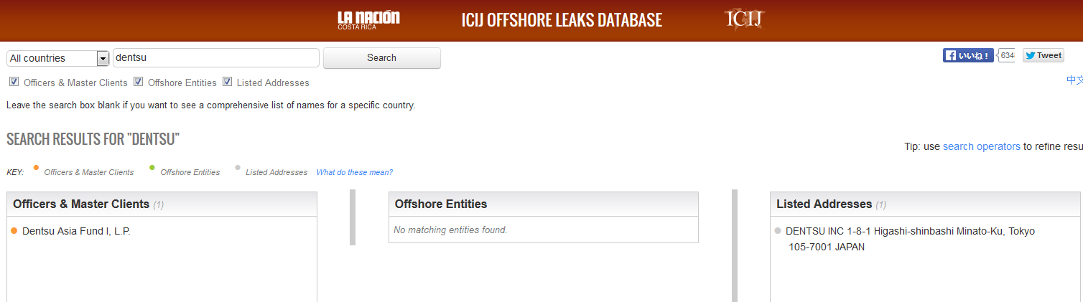Screen dimensions: 1083x302
Task: Click the orange dot beside Dentsu Asia Fund
Action: tap(14, 231)
